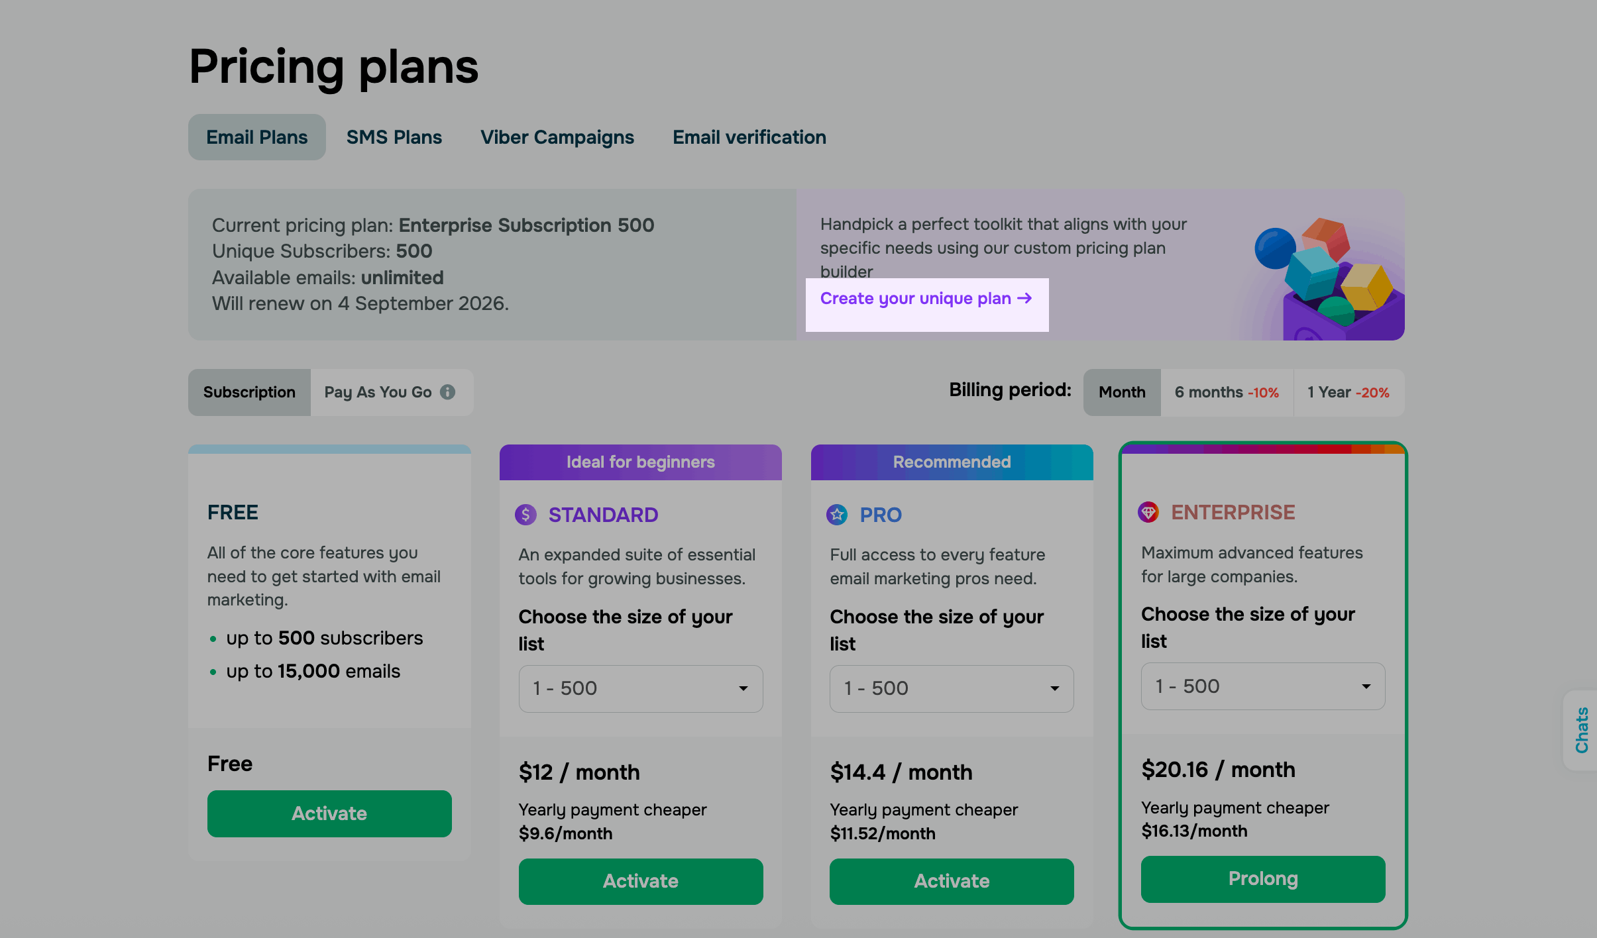Activate the Free plan
This screenshot has width=1597, height=938.
click(329, 813)
